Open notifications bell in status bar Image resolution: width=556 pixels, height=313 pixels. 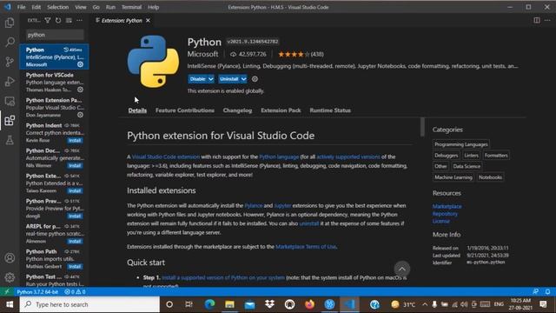tap(548, 292)
